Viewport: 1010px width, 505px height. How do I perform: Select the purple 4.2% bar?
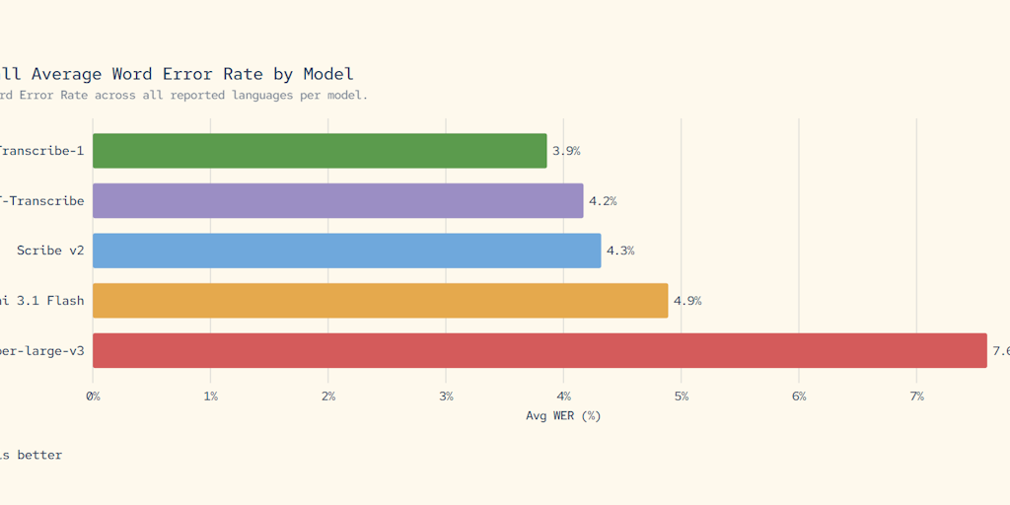[337, 201]
